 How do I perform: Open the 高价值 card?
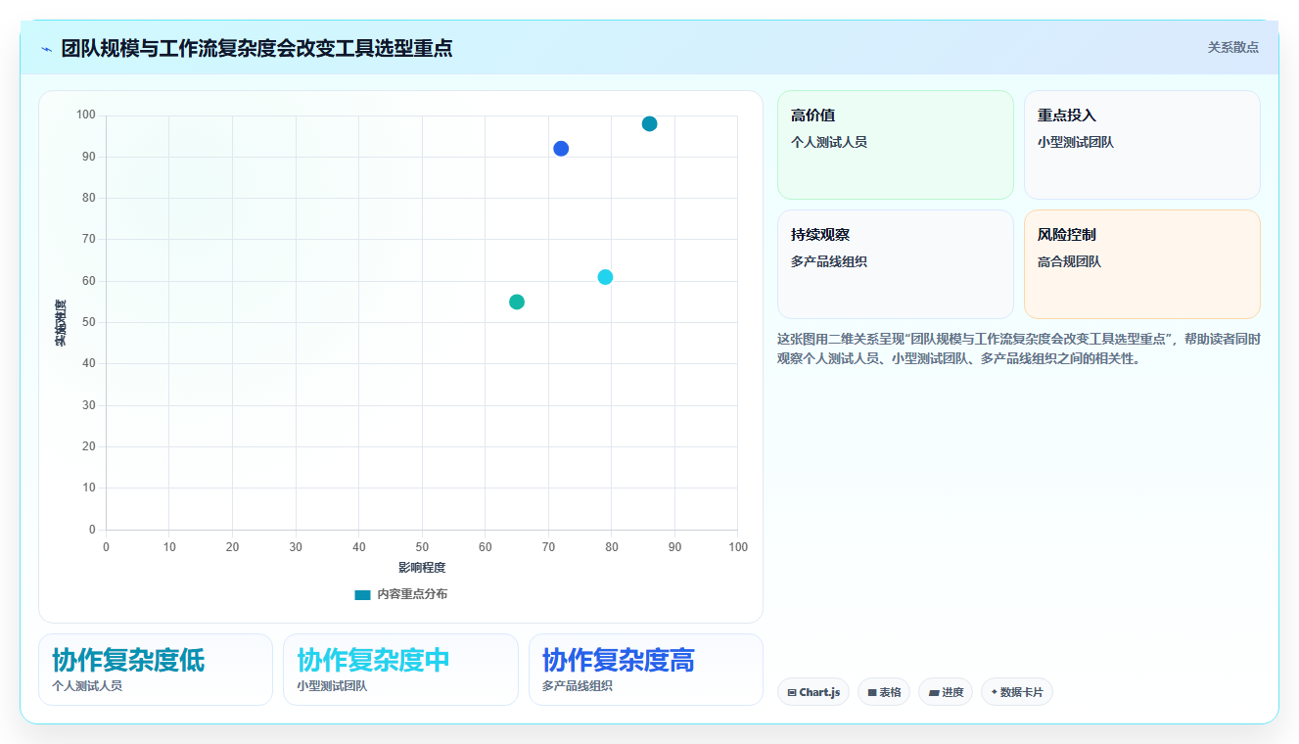point(895,145)
